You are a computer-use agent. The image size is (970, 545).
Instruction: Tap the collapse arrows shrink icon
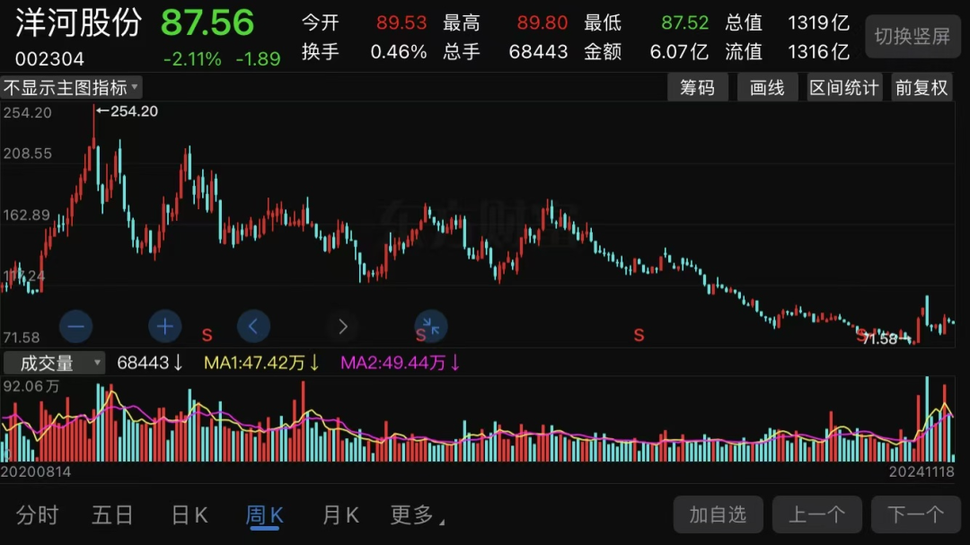431,326
